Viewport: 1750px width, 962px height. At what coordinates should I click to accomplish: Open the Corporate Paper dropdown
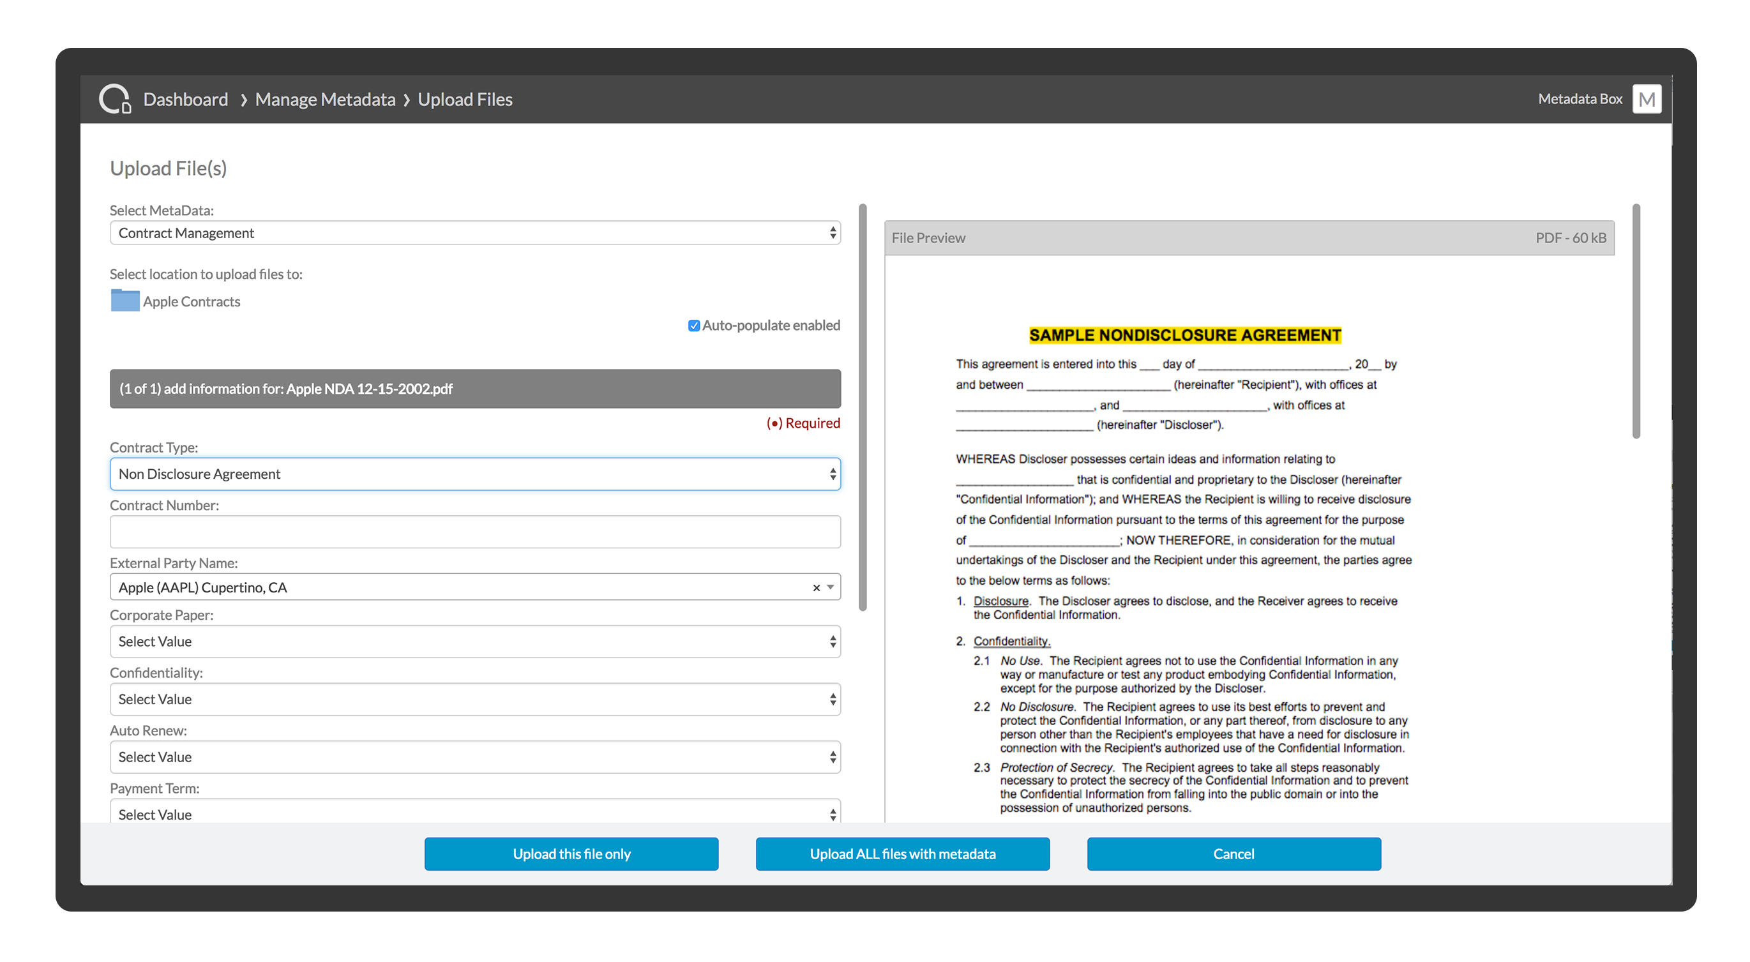click(475, 642)
